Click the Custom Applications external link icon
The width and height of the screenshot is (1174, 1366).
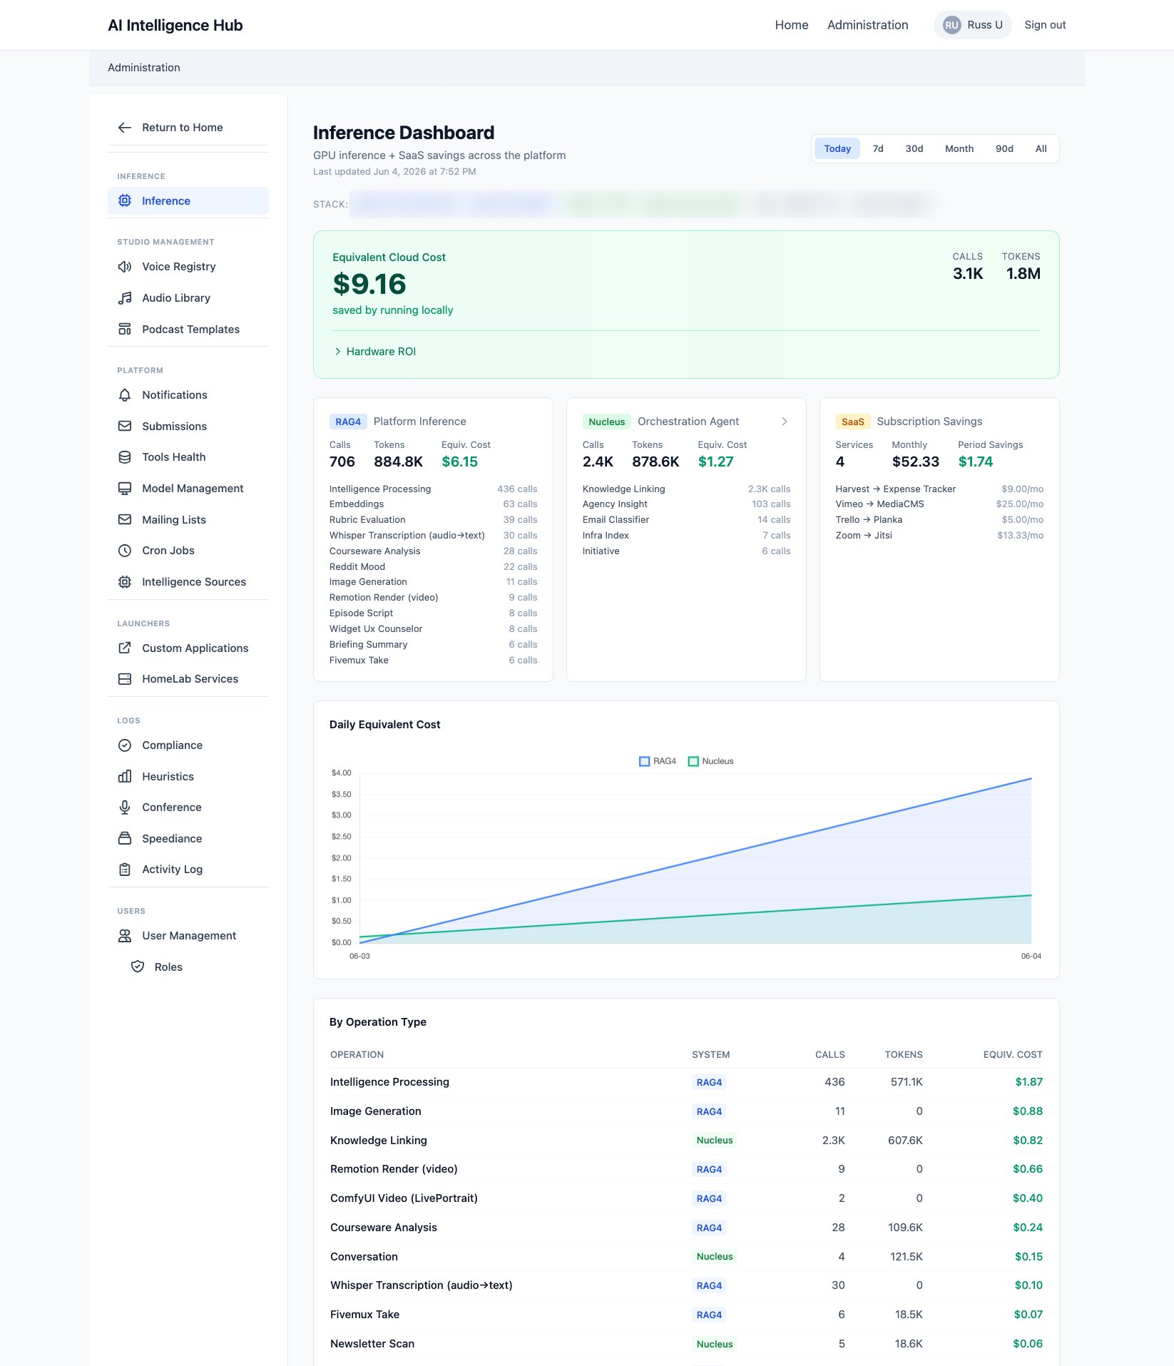125,648
